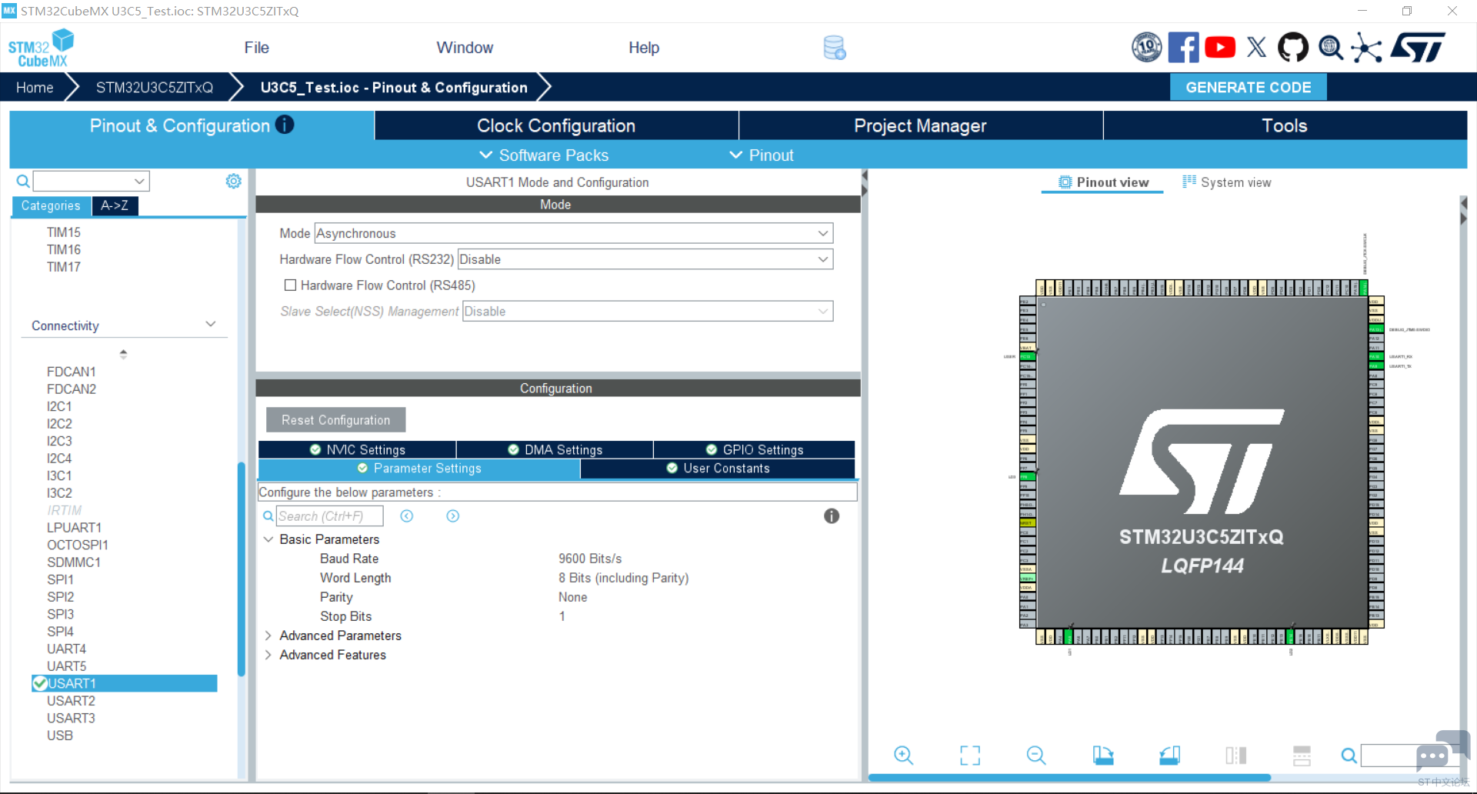Go to next parameter search result

453,516
